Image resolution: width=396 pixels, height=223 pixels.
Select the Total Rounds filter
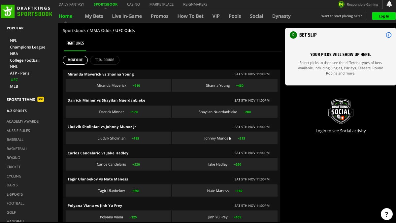[105, 60]
